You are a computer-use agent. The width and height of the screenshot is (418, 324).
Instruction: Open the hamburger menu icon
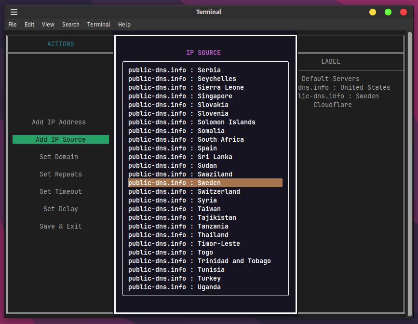(x=14, y=12)
